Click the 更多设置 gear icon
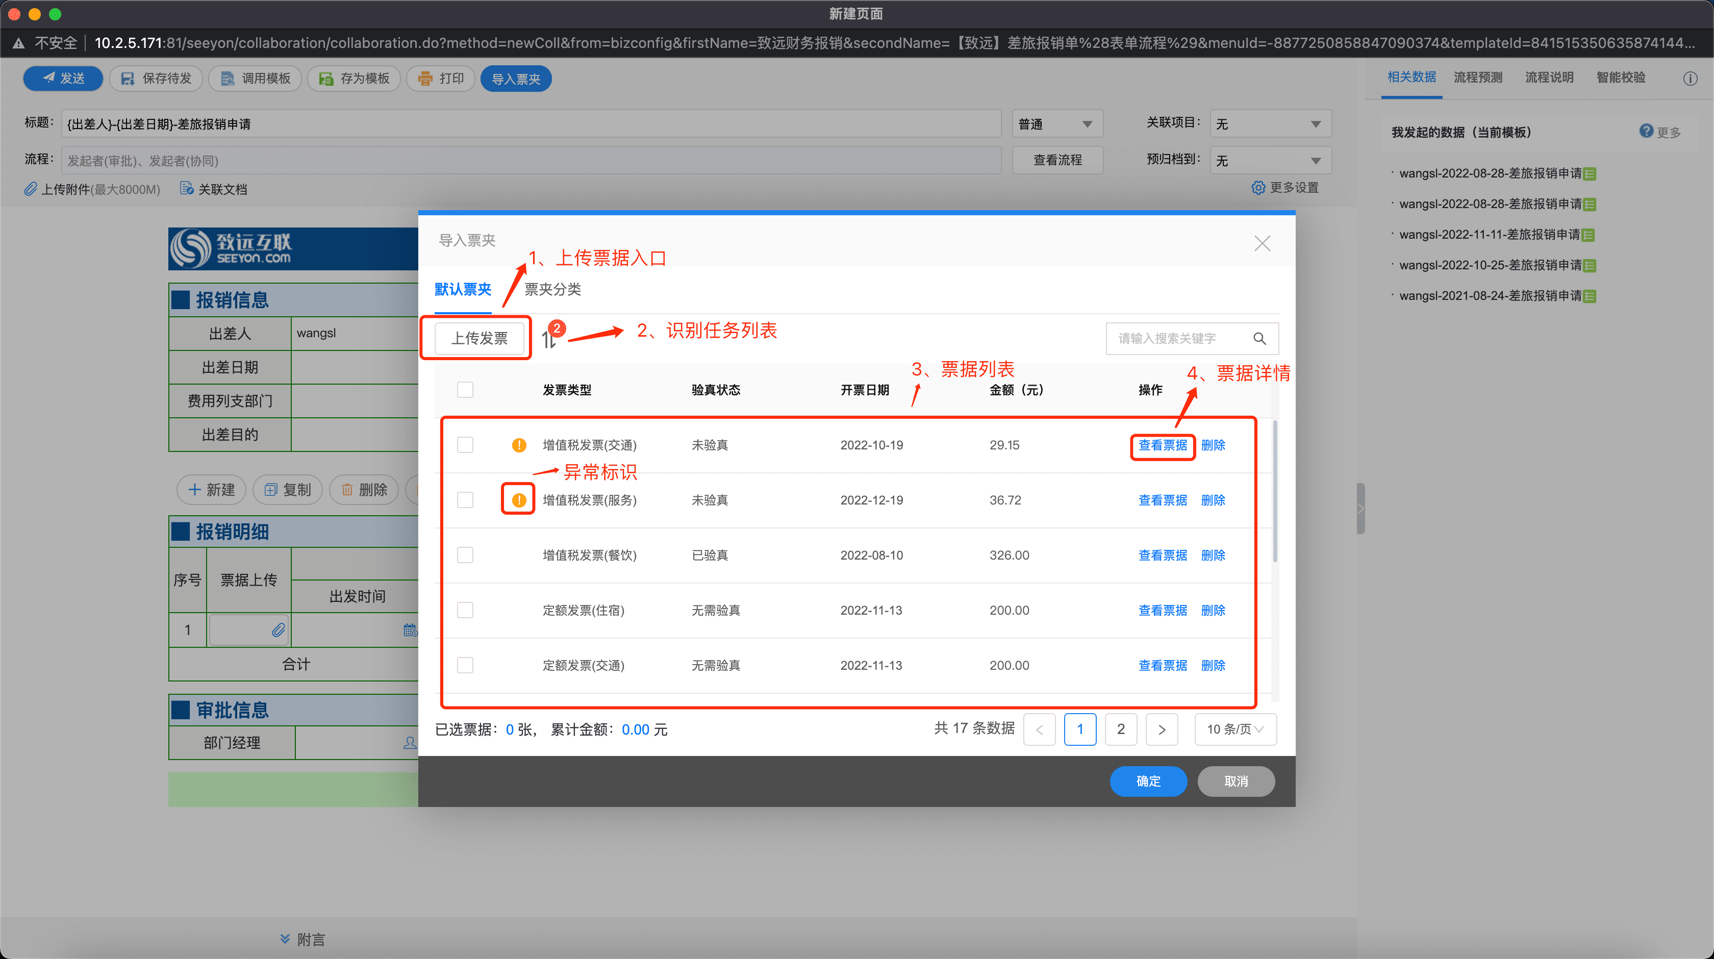The width and height of the screenshot is (1714, 959). [1258, 188]
